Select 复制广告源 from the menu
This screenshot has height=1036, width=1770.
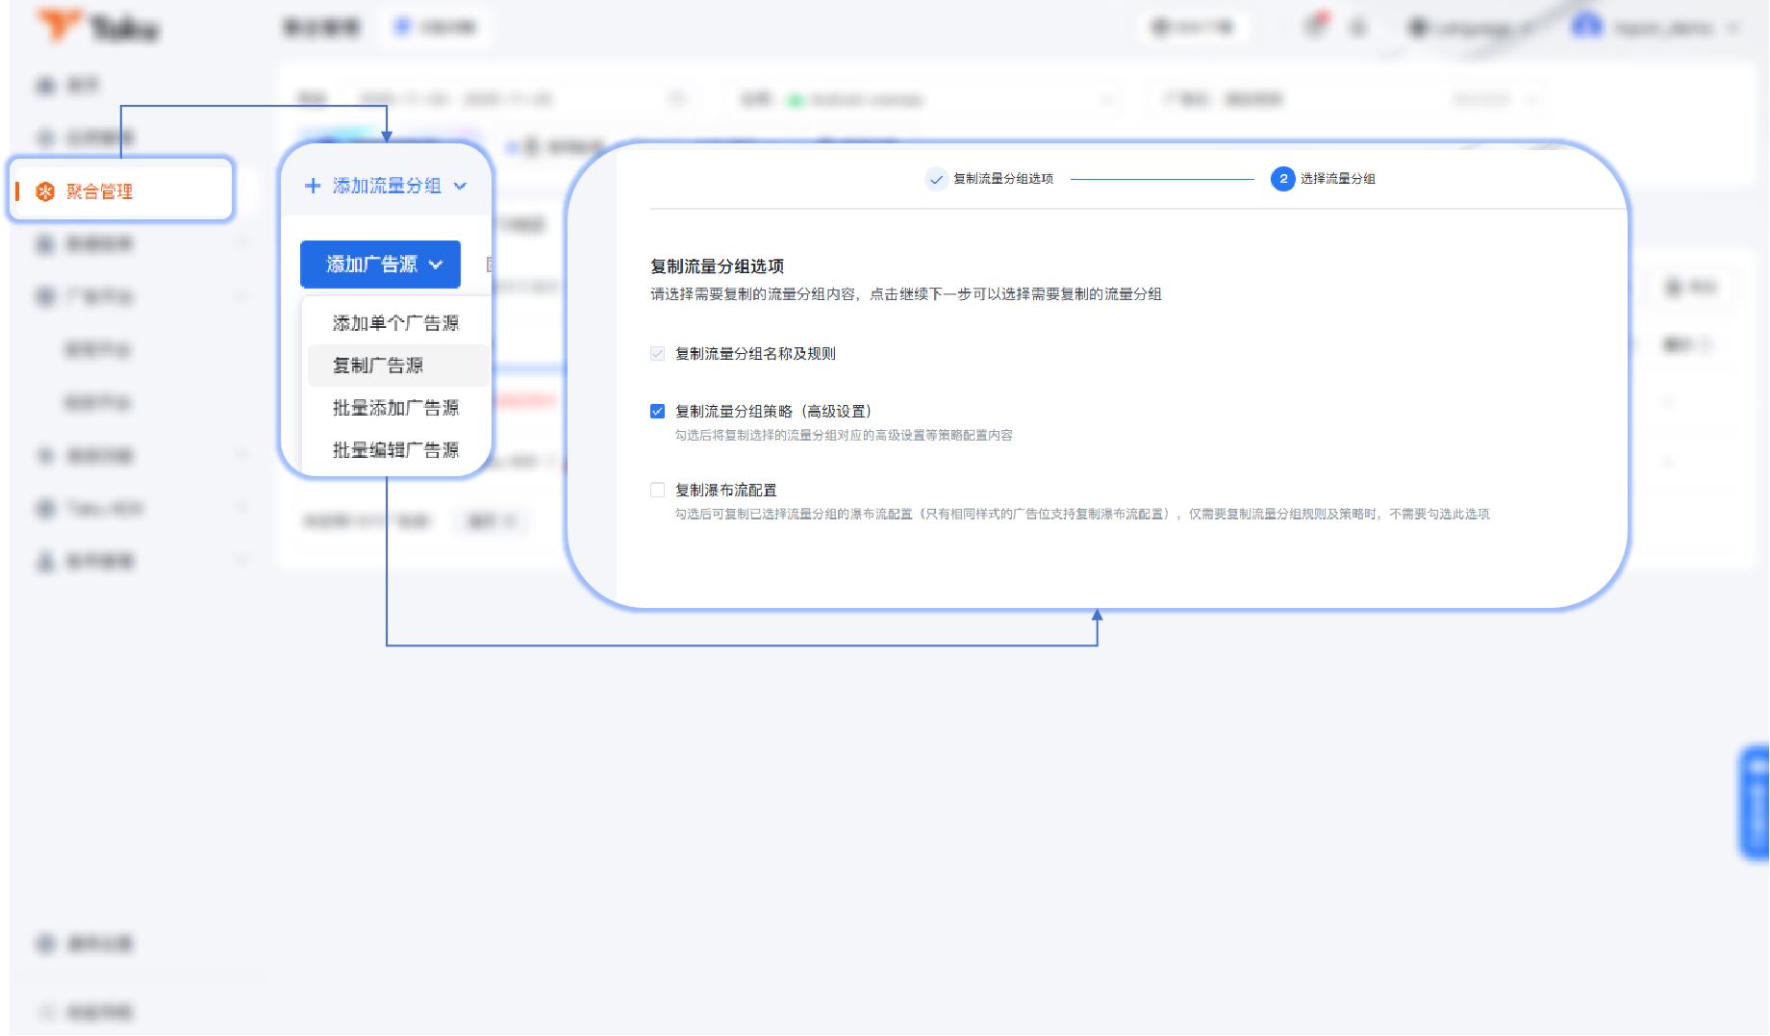[x=378, y=366]
